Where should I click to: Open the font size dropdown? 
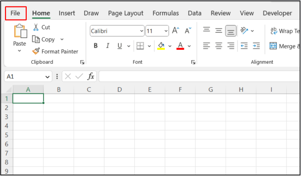pos(166,31)
